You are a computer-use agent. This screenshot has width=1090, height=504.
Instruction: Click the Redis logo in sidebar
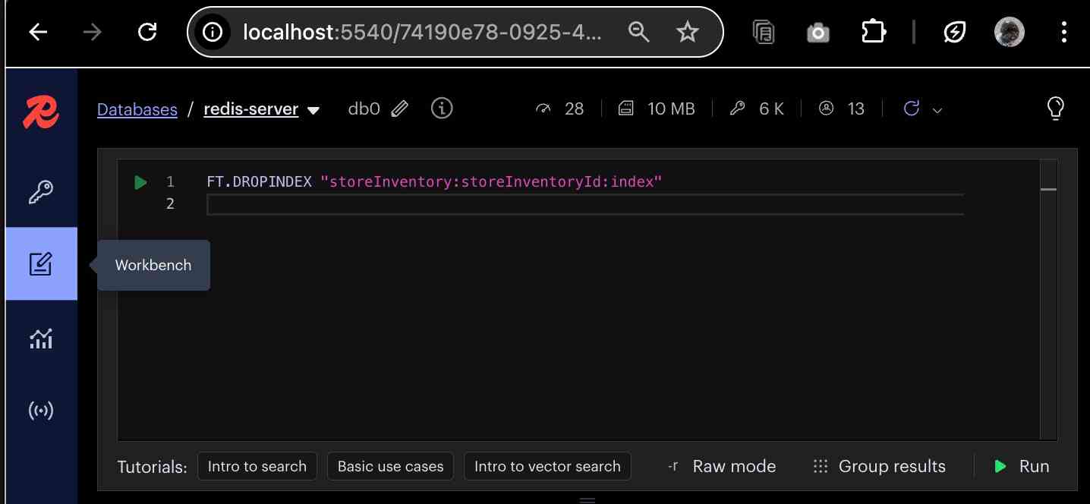point(41,112)
